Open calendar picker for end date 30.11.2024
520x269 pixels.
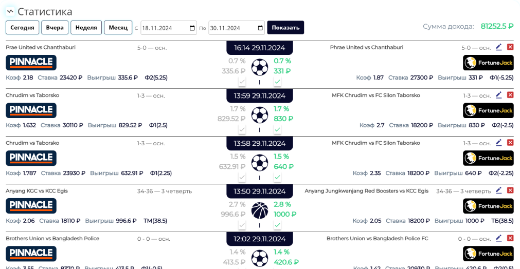pyautogui.click(x=260, y=28)
